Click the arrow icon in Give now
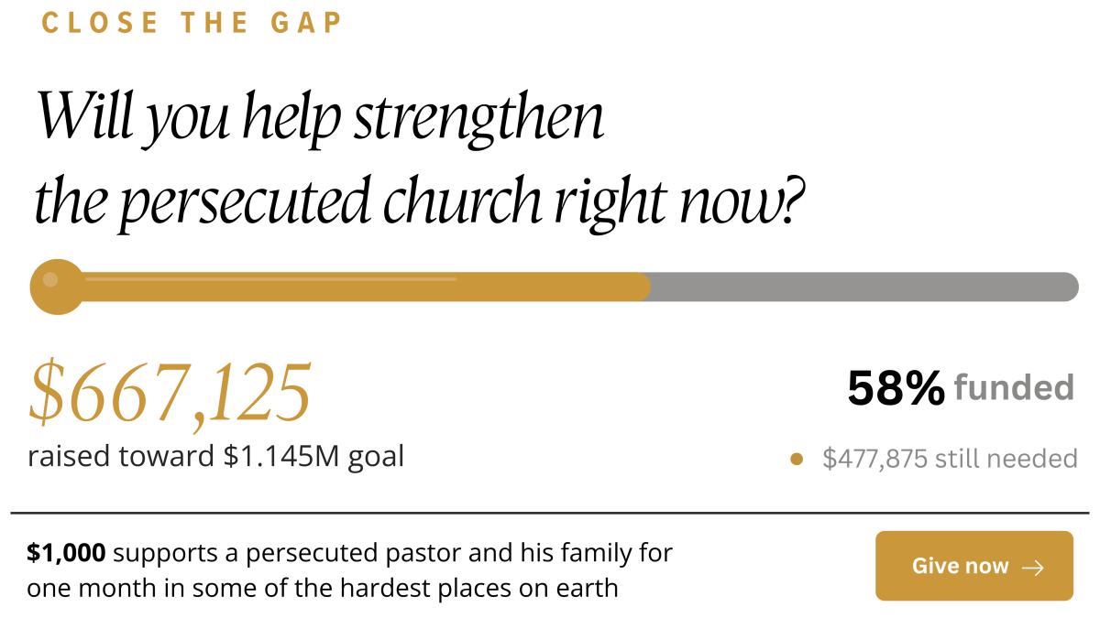This screenshot has height=618, width=1100. tap(1033, 568)
